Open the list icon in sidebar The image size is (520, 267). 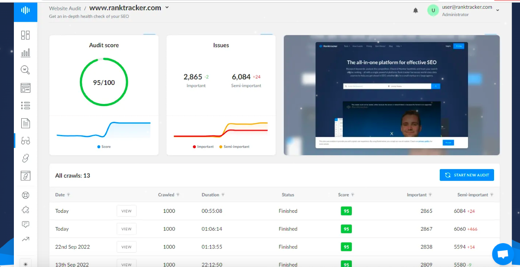(x=26, y=105)
